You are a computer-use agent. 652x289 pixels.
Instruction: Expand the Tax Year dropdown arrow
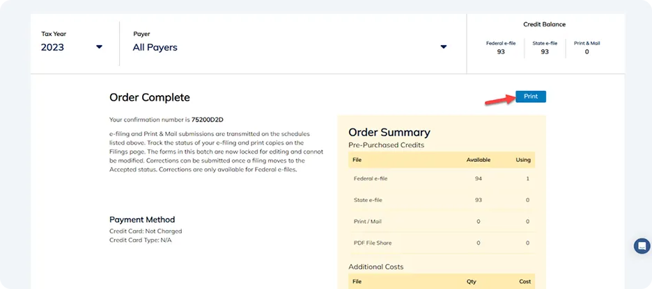[99, 47]
